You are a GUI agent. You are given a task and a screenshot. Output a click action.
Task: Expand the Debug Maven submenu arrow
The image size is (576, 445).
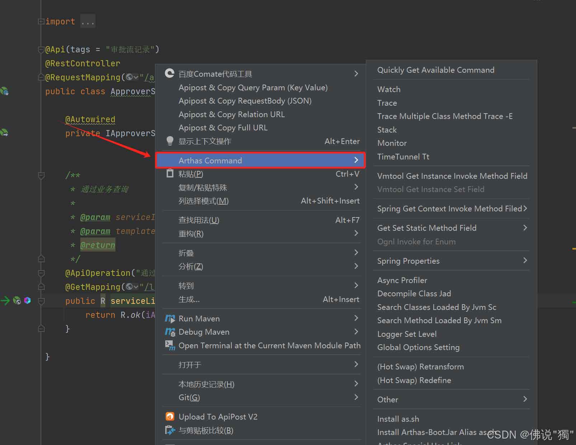click(x=356, y=331)
